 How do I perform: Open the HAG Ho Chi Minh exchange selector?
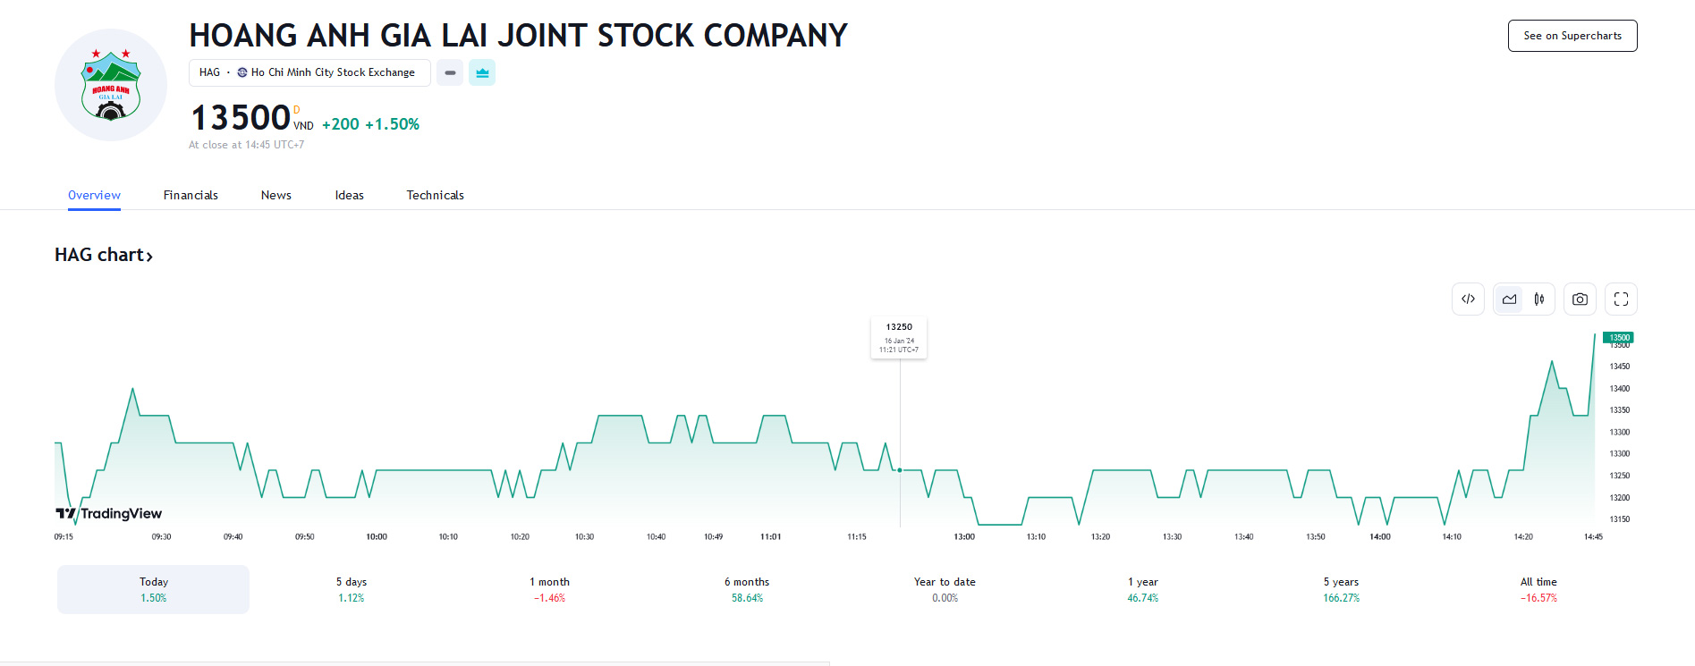309,72
